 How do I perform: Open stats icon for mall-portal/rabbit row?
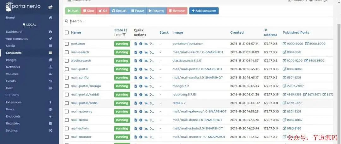pyautogui.click(x=146, y=95)
